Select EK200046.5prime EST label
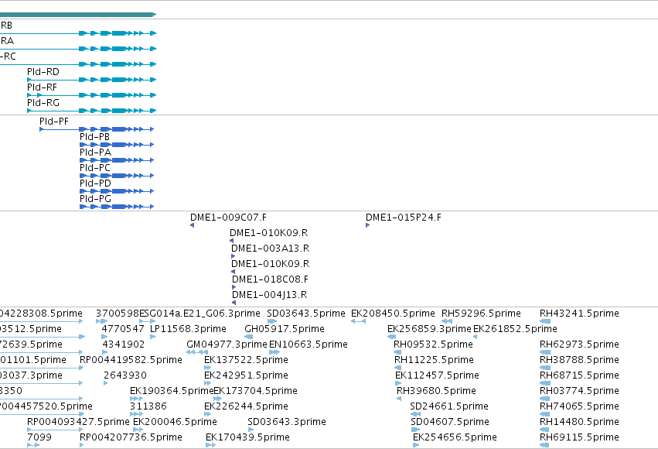The image size is (658, 449). tap(175, 422)
